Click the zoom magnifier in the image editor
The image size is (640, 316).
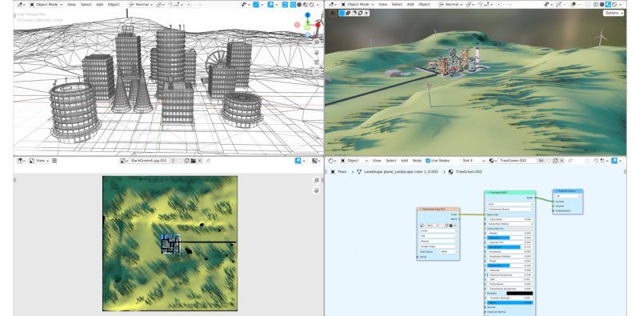316,181
